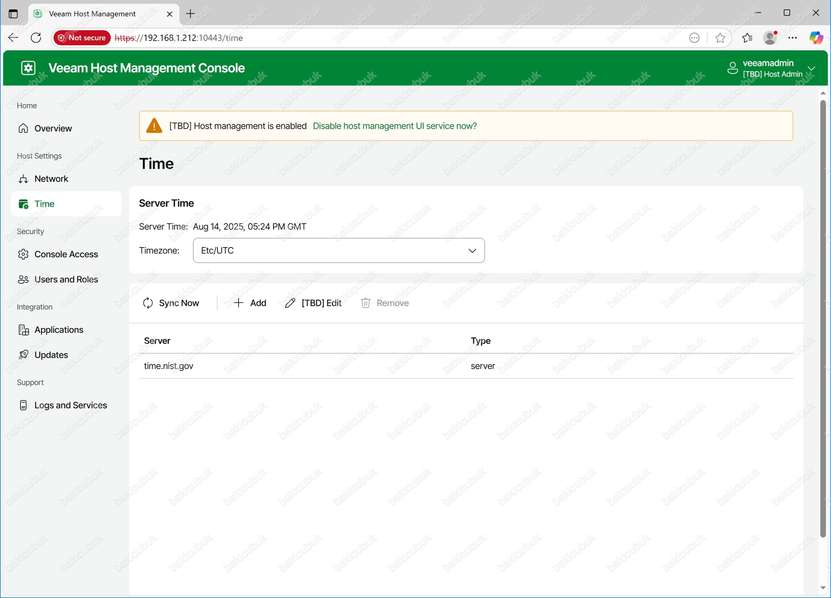Click the Timezone dropdown chevron arrow
Viewport: 831px width, 598px height.
472,250
